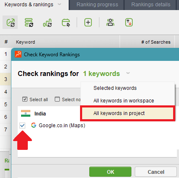Click the Cancel button
Viewport: 179px width, 178px height.
(x=156, y=172)
